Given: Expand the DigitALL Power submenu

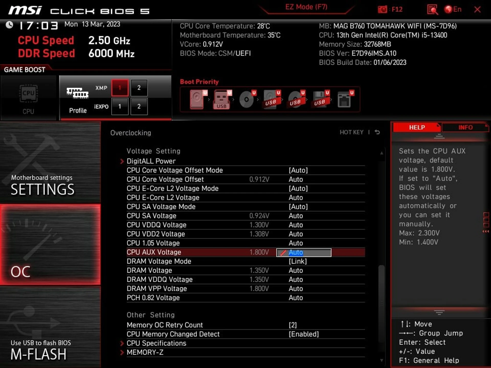Looking at the screenshot, I should pyautogui.click(x=151, y=161).
